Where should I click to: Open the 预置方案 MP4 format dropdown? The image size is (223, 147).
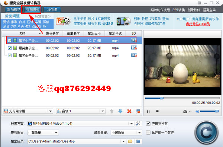tap(81, 124)
